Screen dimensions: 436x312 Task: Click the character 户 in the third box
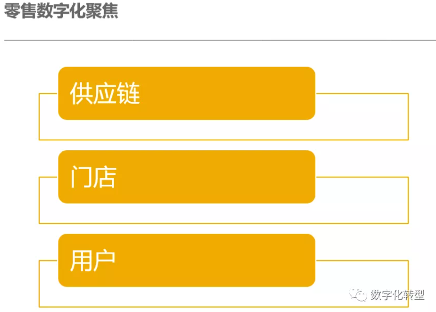[x=105, y=261]
